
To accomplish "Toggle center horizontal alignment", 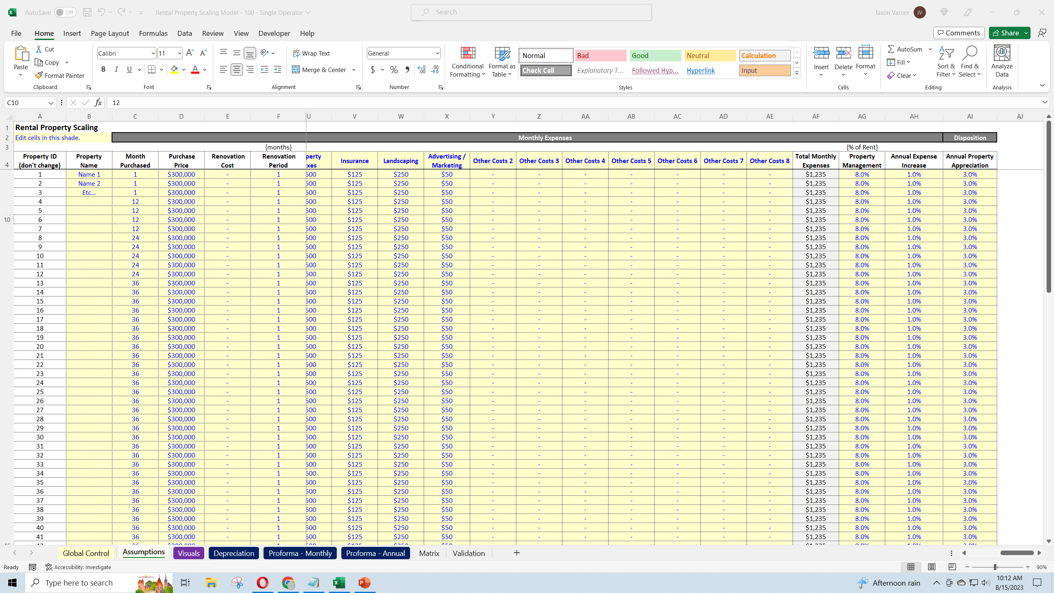I will [236, 70].
